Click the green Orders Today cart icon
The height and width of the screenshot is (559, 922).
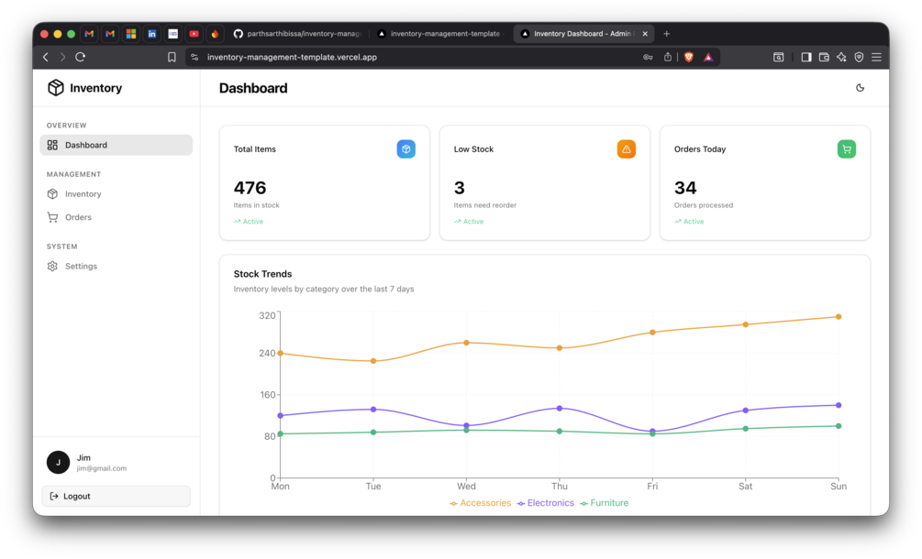846,149
